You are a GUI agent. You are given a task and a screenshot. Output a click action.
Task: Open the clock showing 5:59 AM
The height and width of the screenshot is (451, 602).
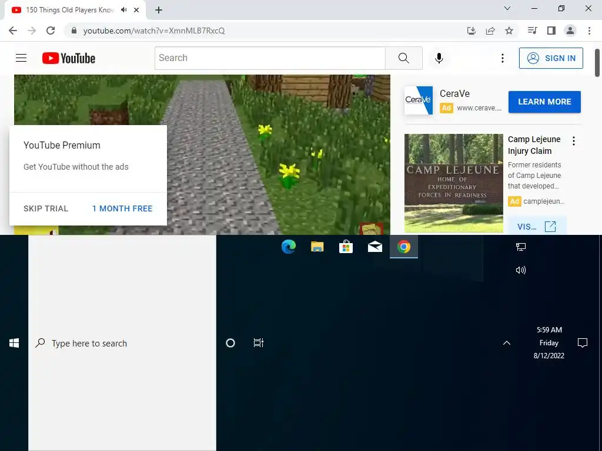tap(549, 342)
